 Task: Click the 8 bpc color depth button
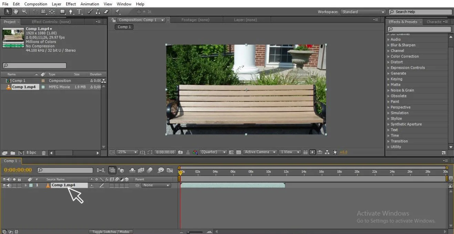(31, 153)
